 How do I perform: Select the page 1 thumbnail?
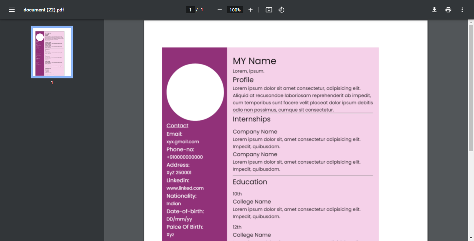tap(52, 52)
